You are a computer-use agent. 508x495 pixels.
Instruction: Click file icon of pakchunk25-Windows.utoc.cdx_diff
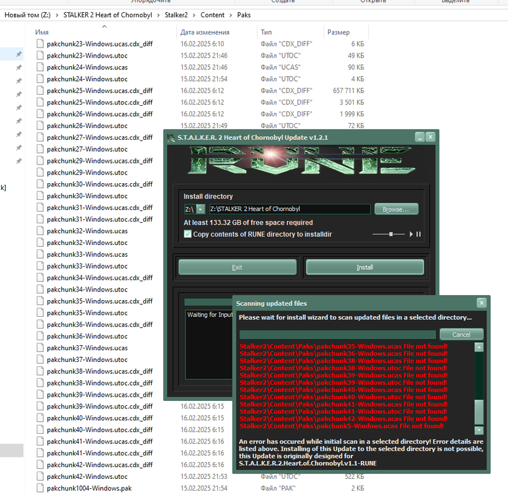point(40,102)
